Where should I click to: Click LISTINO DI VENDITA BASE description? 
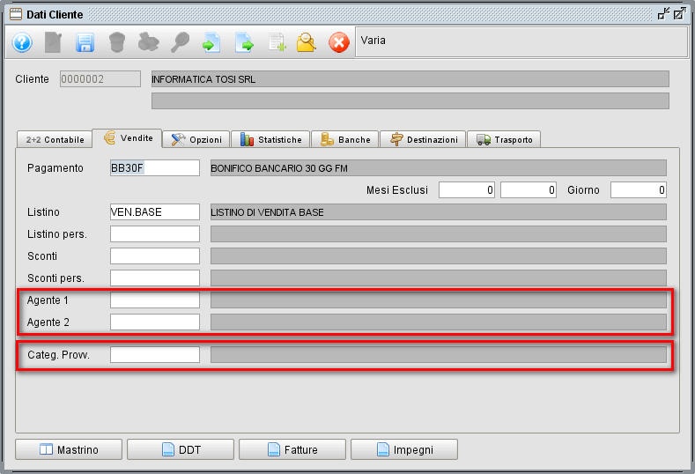click(x=439, y=212)
